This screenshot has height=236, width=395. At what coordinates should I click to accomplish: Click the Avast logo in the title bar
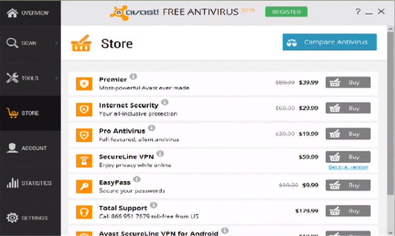pyautogui.click(x=134, y=12)
